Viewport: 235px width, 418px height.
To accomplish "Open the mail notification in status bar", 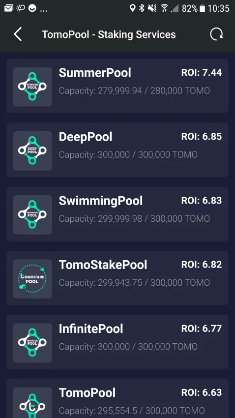I will [x=9, y=8].
